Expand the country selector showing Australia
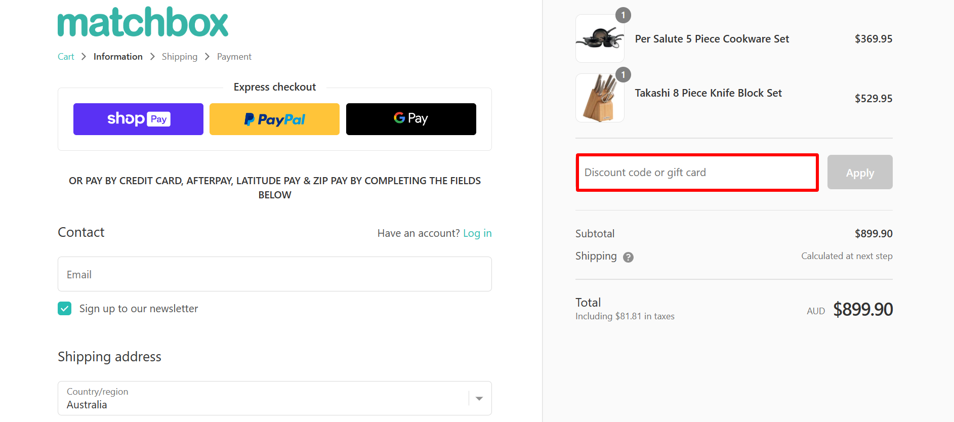The height and width of the screenshot is (422, 954). point(478,398)
